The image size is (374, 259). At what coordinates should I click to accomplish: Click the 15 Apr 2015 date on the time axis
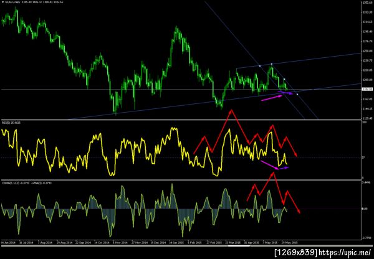click(x=252, y=242)
